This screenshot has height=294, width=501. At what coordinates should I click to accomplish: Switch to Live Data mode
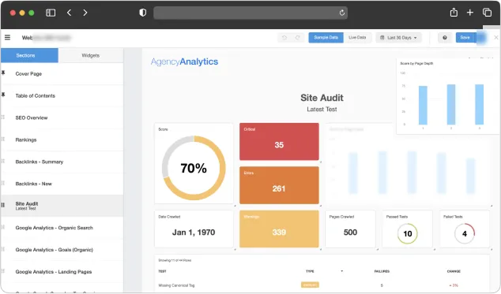click(x=357, y=38)
